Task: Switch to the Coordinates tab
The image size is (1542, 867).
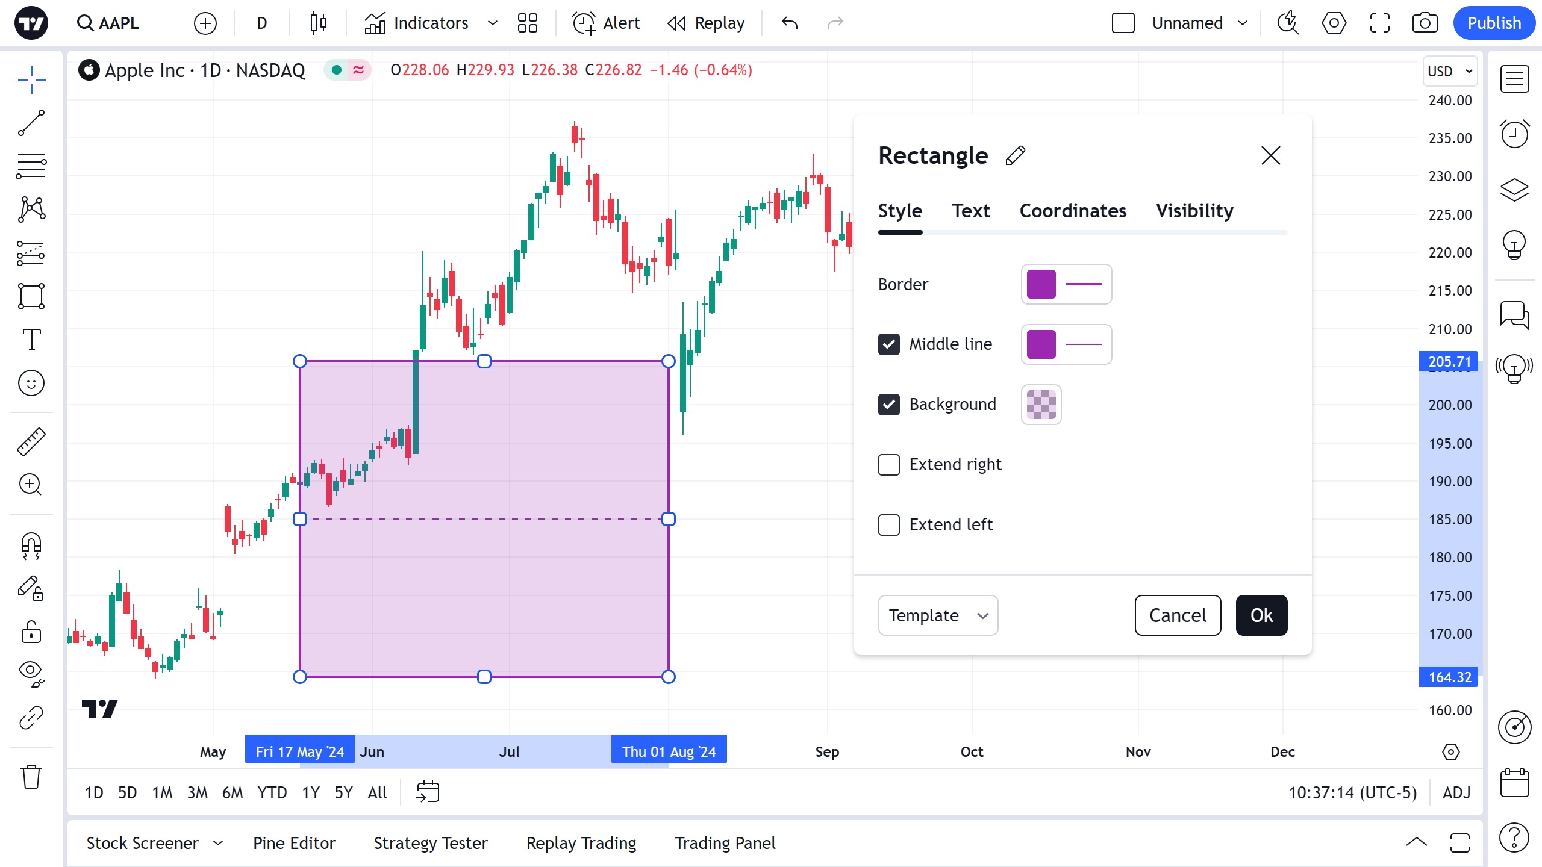Action: tap(1073, 211)
